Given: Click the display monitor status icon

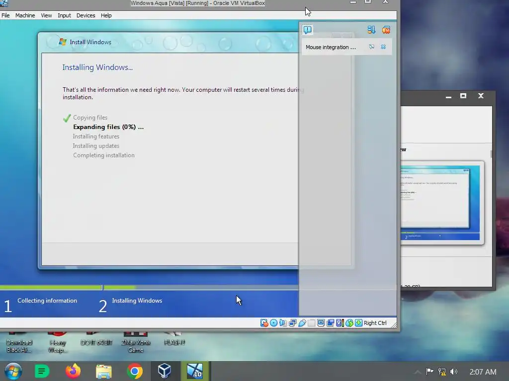Looking at the screenshot, I should [x=321, y=322].
